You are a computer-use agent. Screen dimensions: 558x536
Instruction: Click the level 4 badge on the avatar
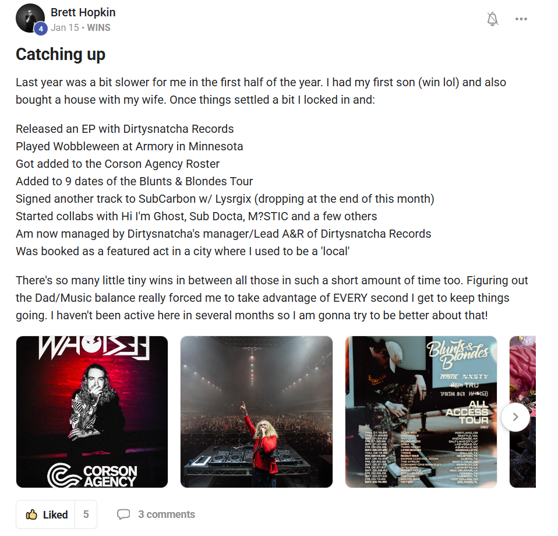41,29
